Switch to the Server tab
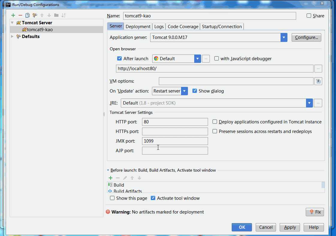This screenshot has height=236, width=336. [116, 26]
